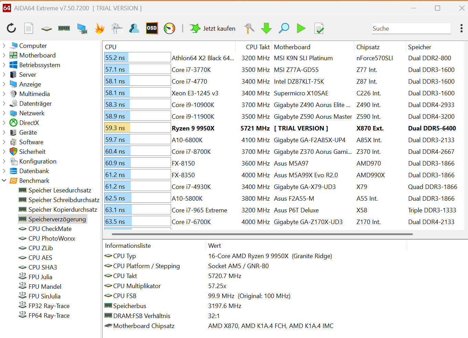The image size is (468, 338).
Task: Click the results horizontal scrollbar
Action: tap(262, 234)
